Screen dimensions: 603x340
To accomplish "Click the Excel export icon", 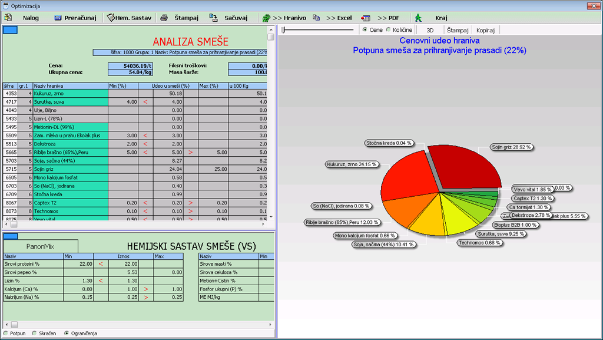I will pyautogui.click(x=317, y=18).
